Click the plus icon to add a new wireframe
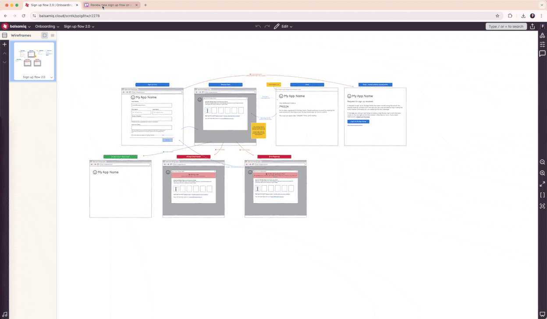The width and height of the screenshot is (547, 319). pyautogui.click(x=4, y=44)
